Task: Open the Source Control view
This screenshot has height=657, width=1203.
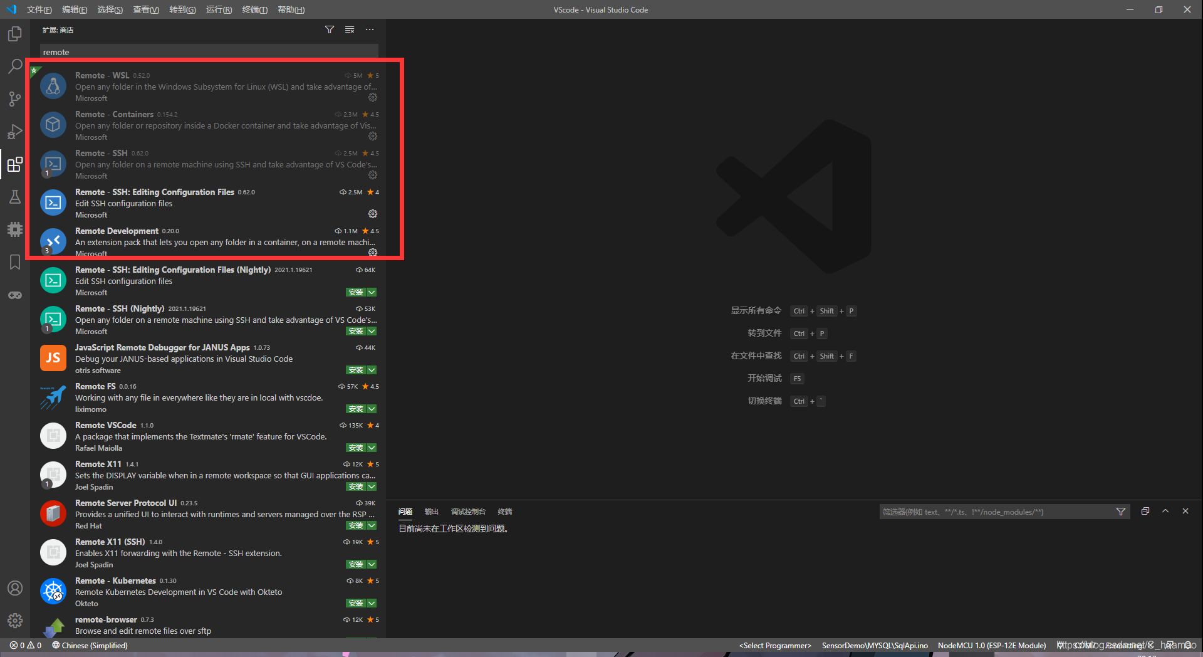Action: pyautogui.click(x=15, y=99)
